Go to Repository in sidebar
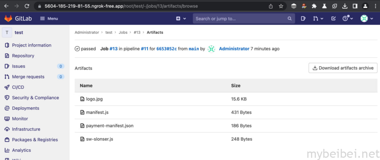 point(23,56)
